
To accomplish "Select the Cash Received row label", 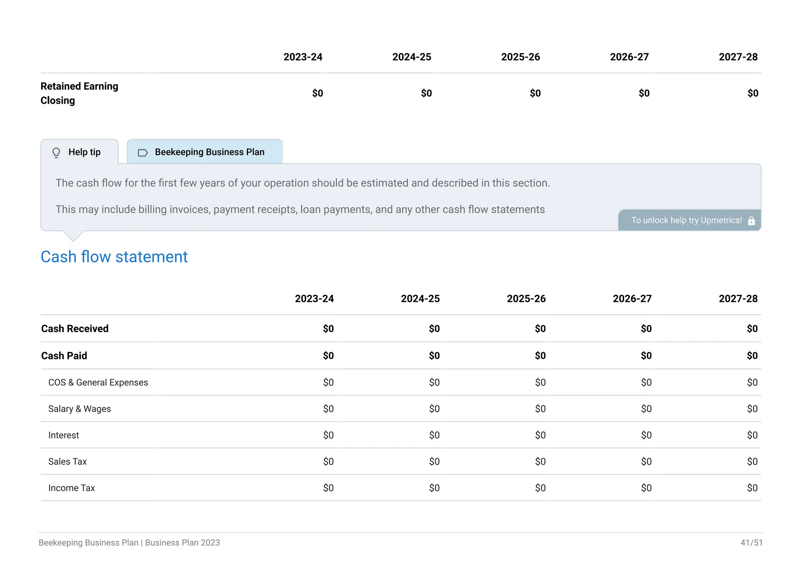I will point(75,329).
